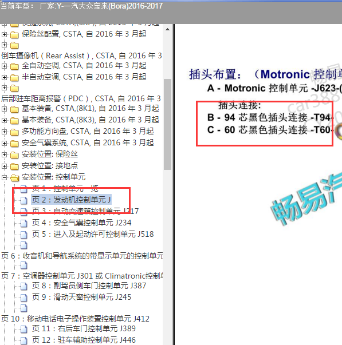Select 多功能方向盘, CSTA tree entry

88,132
